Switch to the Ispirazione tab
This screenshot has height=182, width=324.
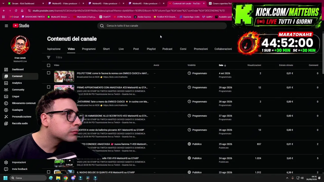tap(54, 49)
